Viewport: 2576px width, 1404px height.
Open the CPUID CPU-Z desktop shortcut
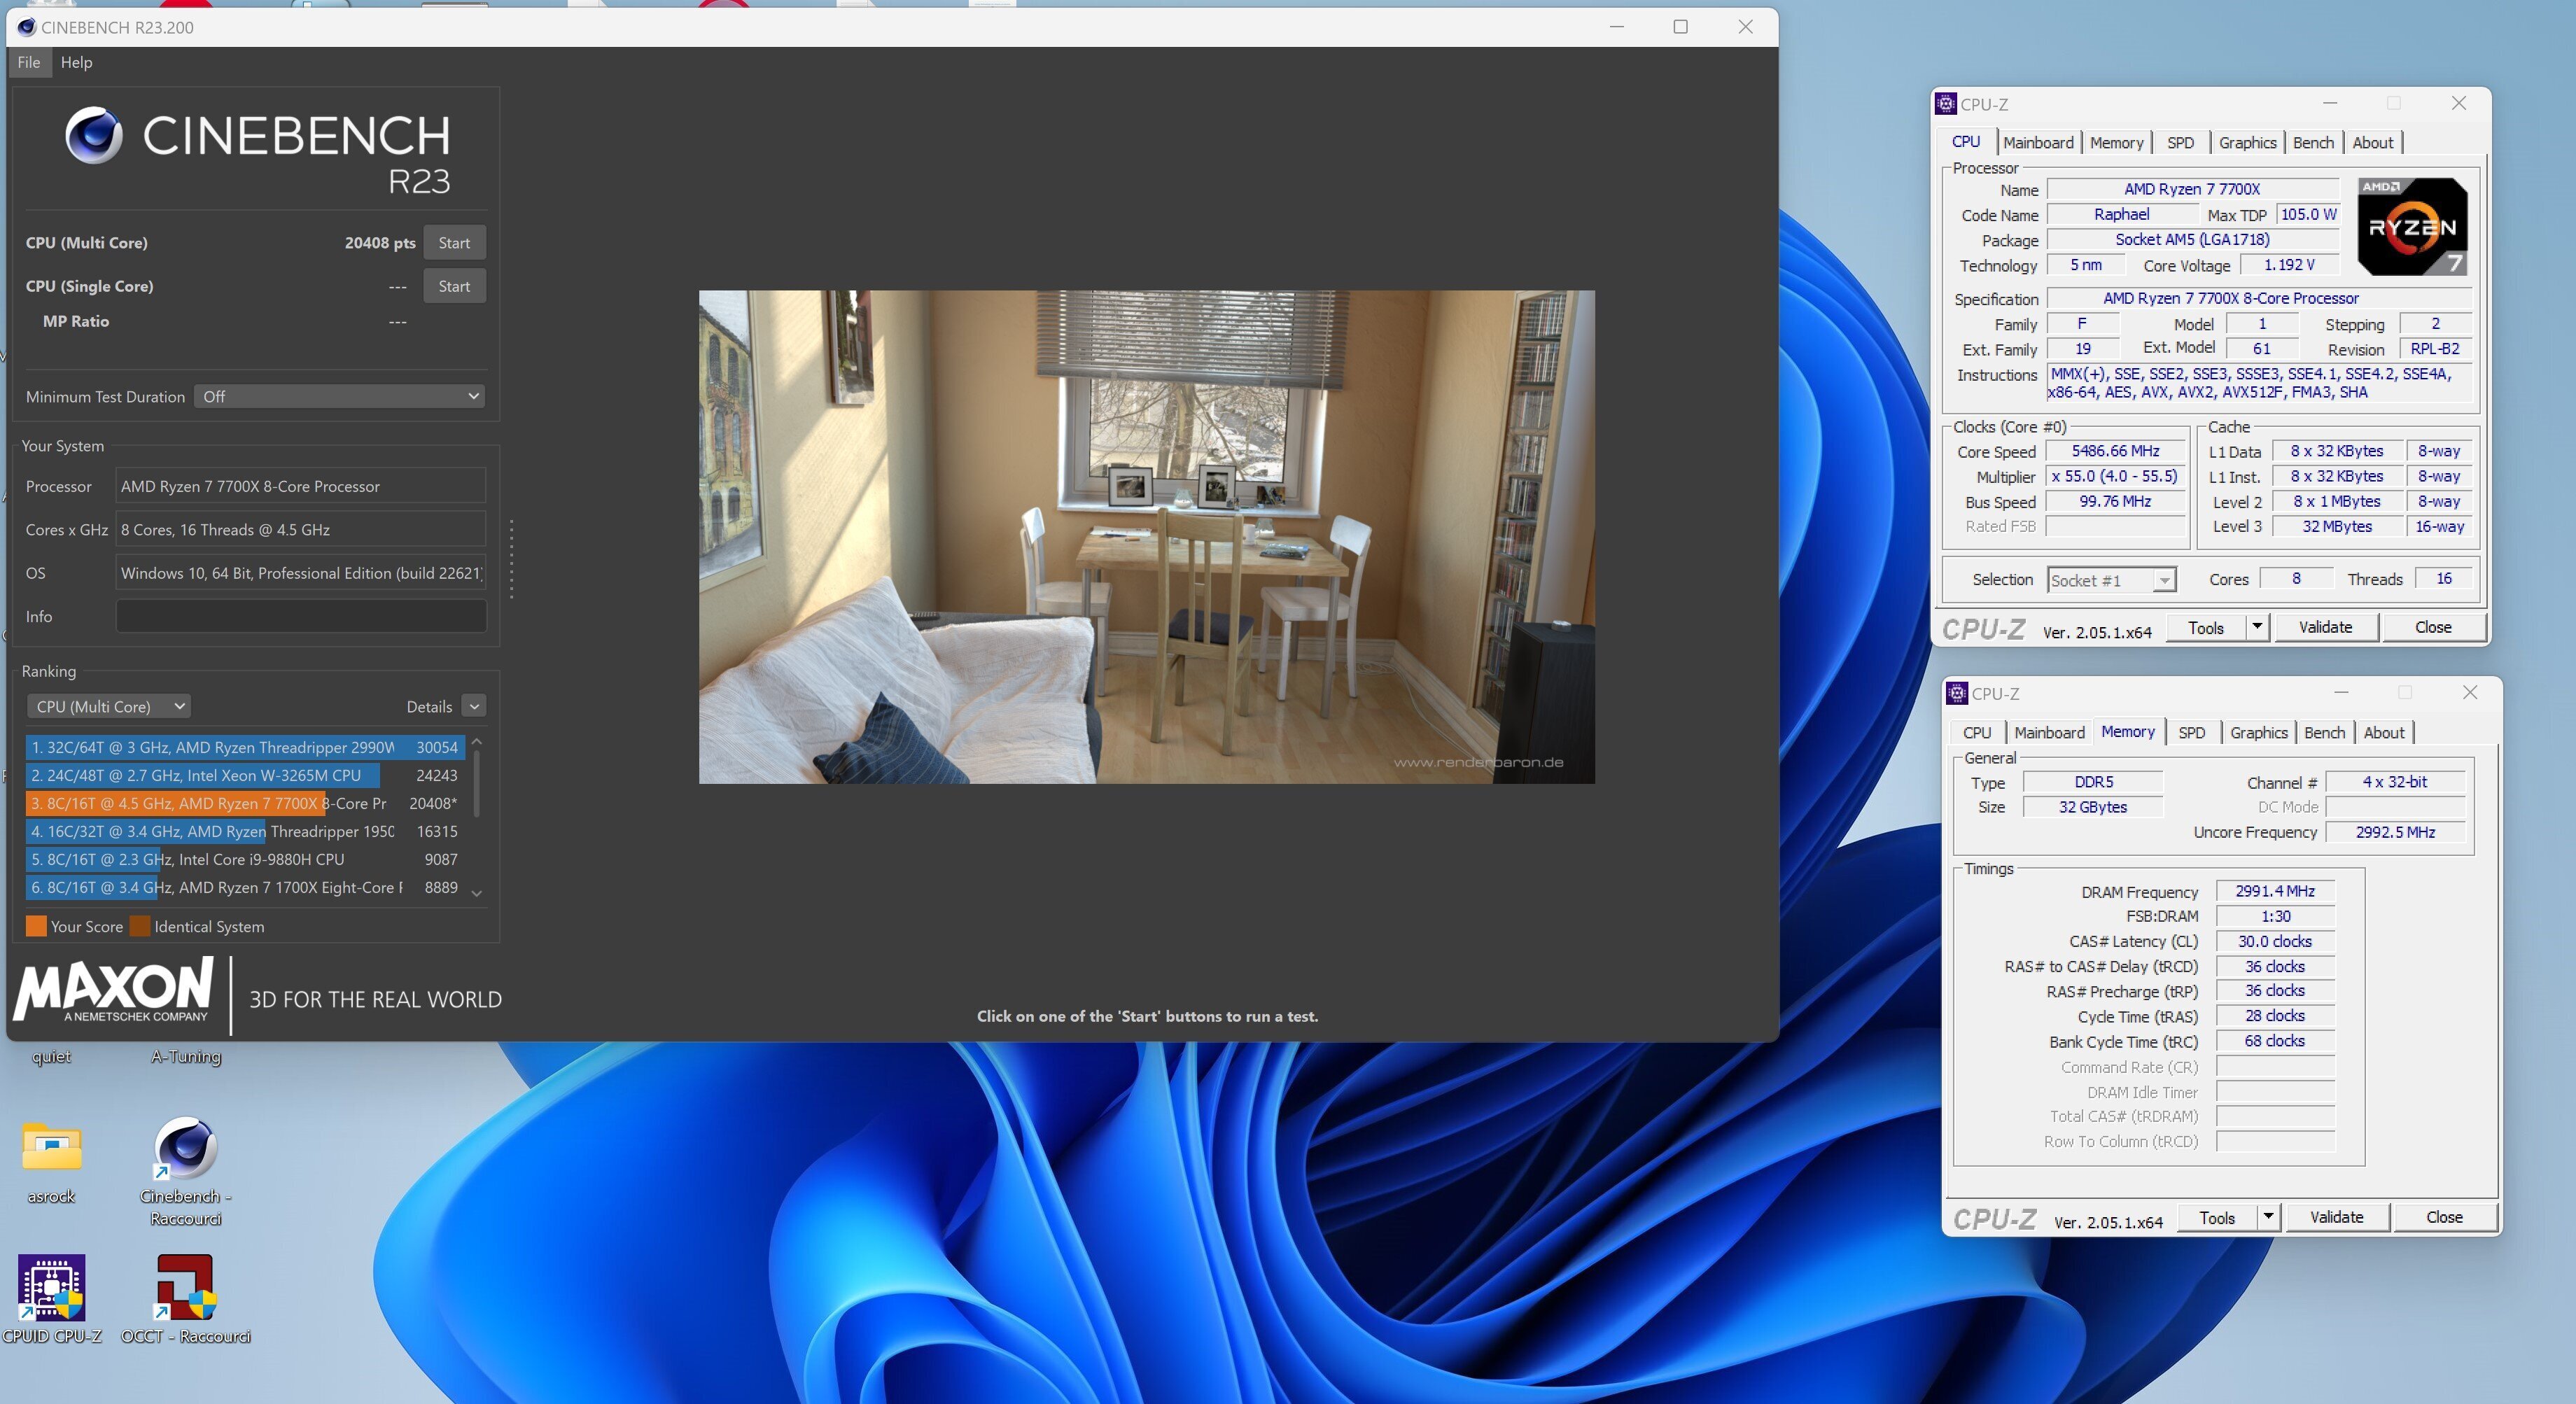point(51,1288)
